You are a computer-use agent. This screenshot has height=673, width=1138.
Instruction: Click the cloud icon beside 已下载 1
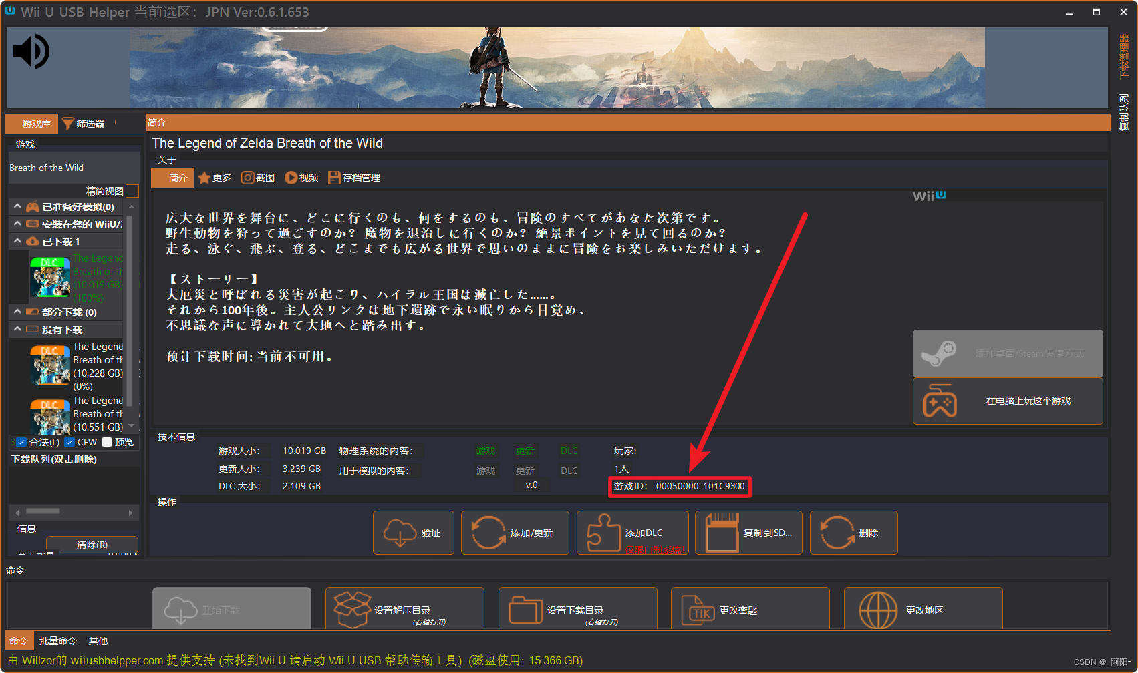point(33,241)
